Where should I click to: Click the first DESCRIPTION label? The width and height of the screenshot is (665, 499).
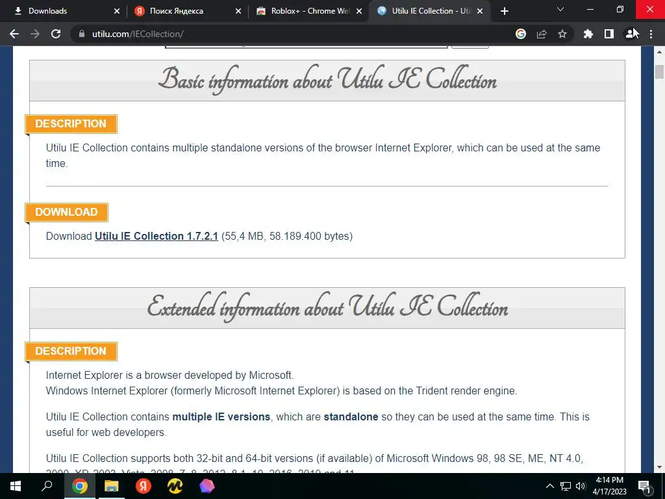click(71, 123)
